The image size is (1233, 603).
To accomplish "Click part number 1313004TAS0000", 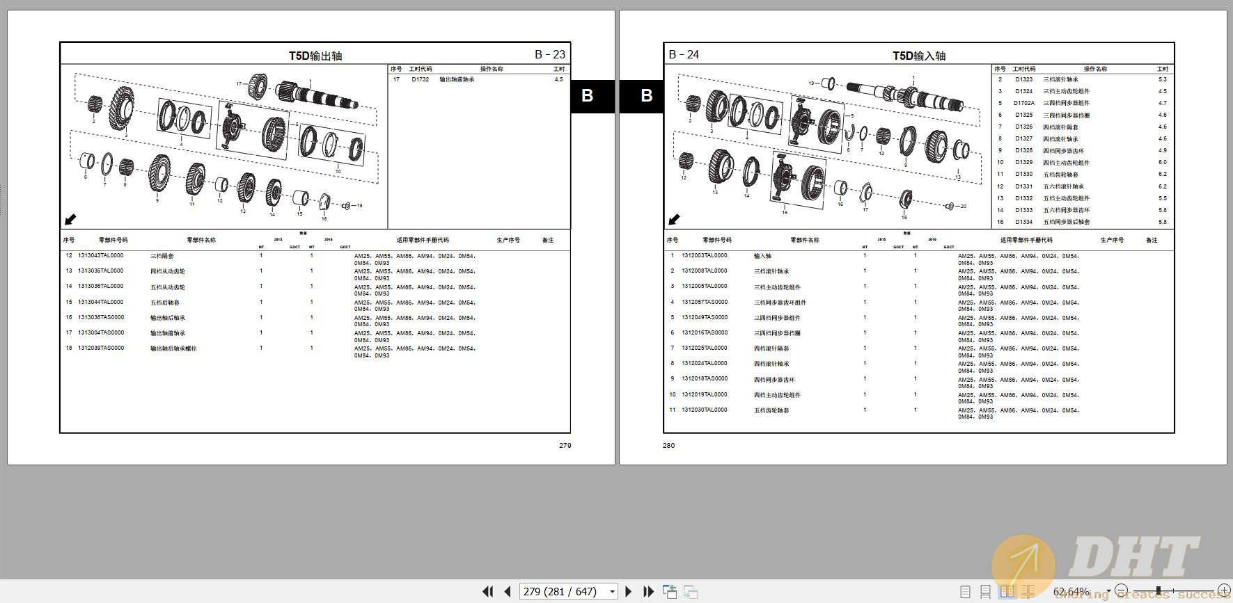I will point(101,333).
